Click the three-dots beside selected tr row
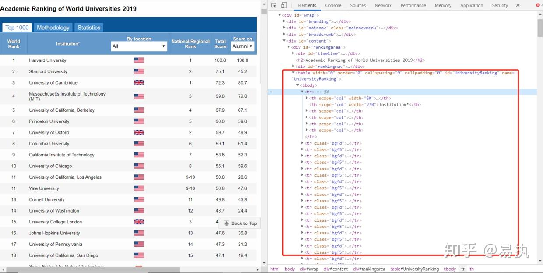The width and height of the screenshot is (543, 273). pyautogui.click(x=271, y=92)
